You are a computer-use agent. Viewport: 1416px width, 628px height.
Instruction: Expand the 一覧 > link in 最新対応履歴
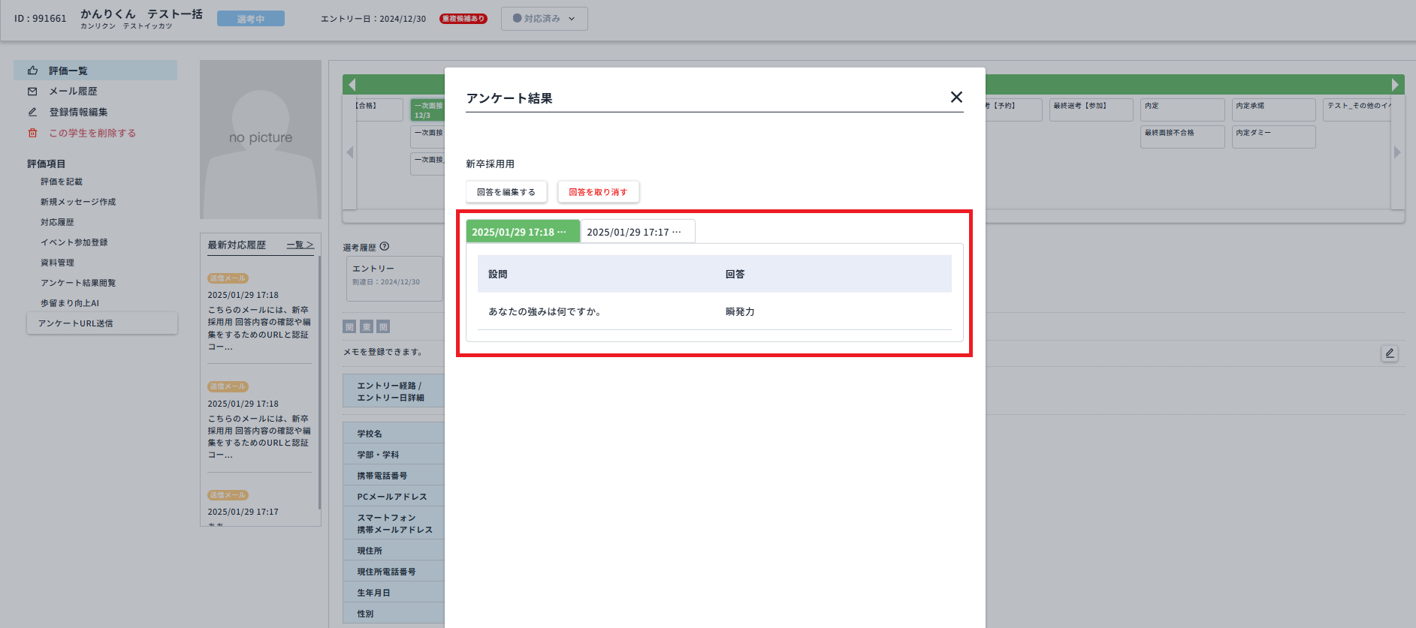(300, 245)
